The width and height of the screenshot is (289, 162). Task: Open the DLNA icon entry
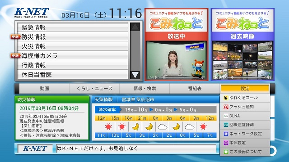point(226,116)
